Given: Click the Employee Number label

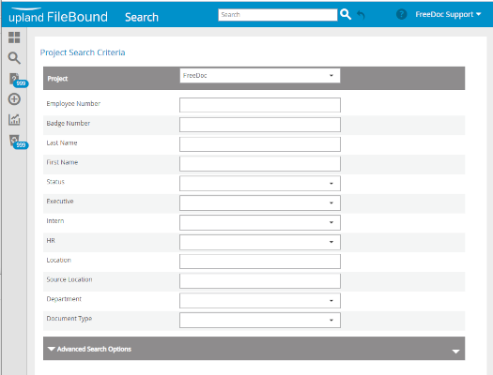Looking at the screenshot, I should (x=73, y=103).
